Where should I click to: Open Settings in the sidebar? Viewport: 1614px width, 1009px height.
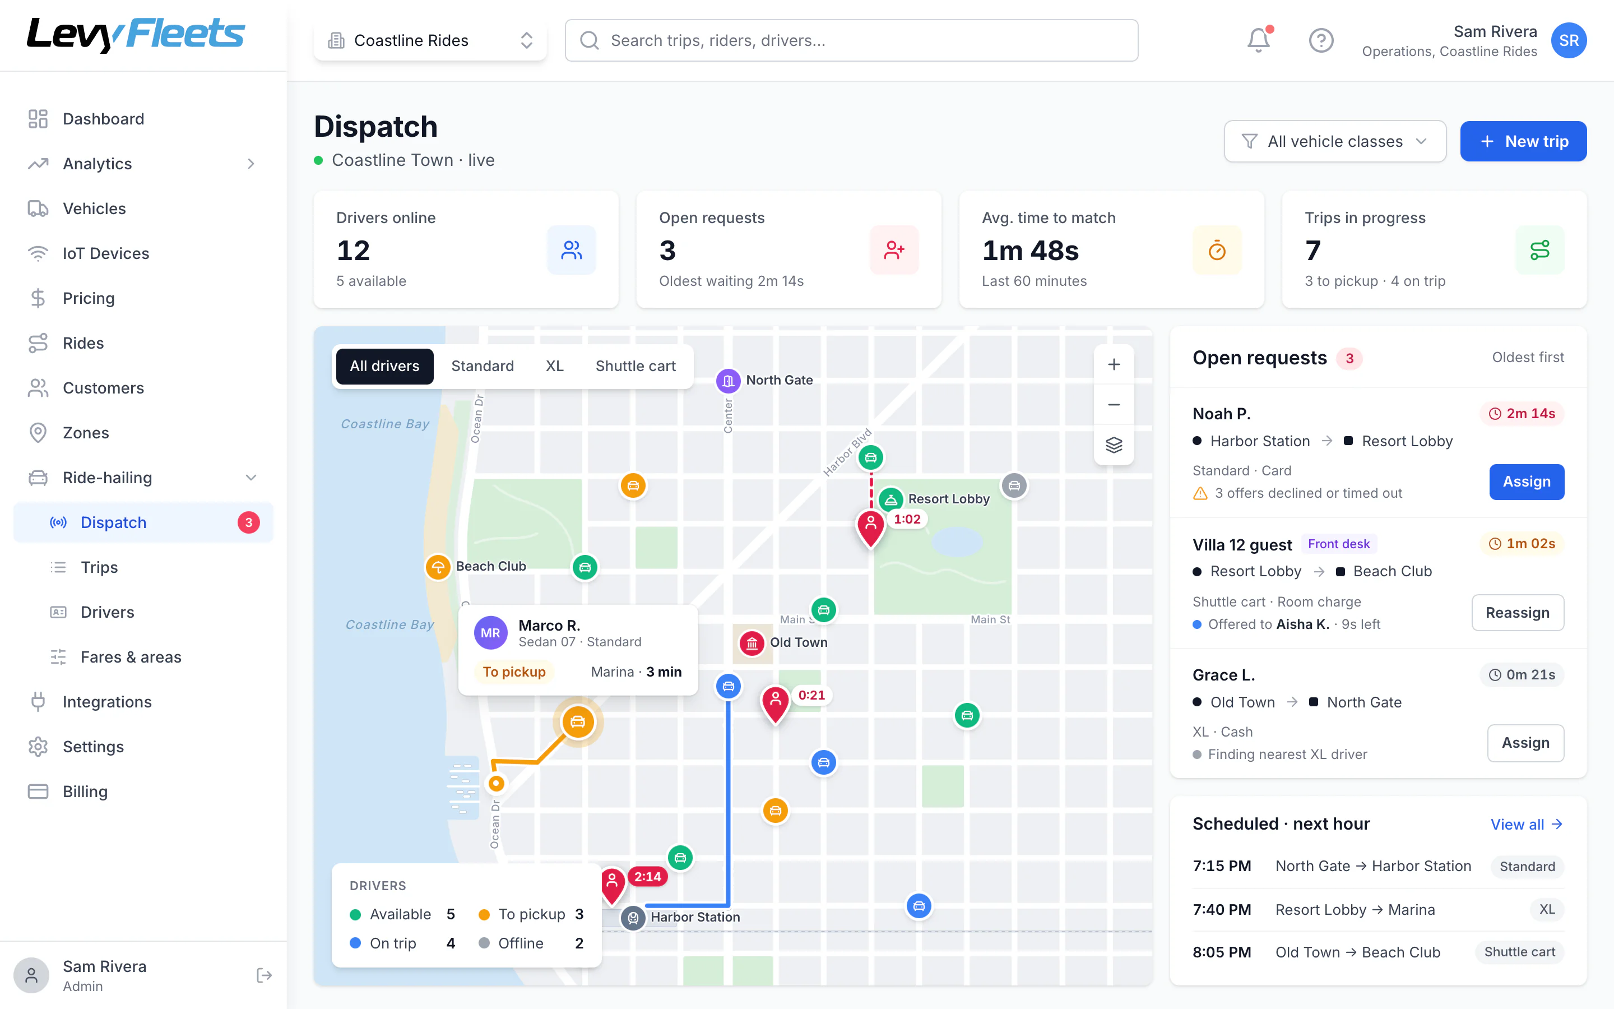pos(143,747)
